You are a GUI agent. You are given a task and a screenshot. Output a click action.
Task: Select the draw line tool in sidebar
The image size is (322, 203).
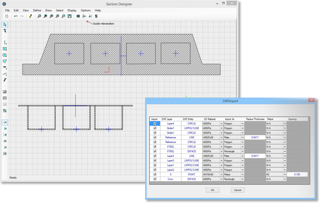[5, 74]
